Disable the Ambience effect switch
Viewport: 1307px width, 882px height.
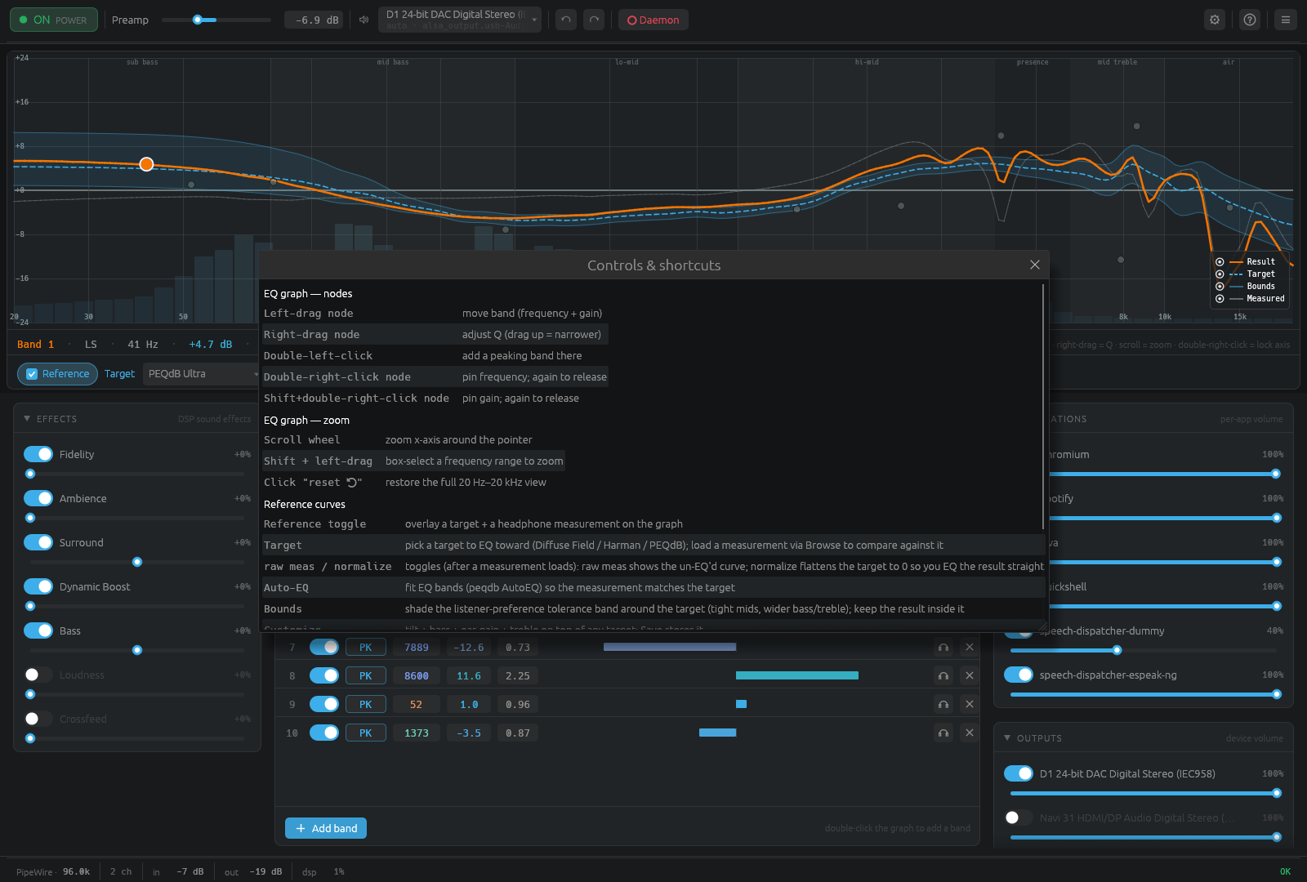pos(38,498)
